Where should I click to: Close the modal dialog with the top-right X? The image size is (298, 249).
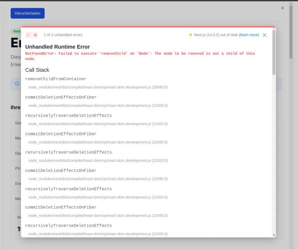click(282, 8)
